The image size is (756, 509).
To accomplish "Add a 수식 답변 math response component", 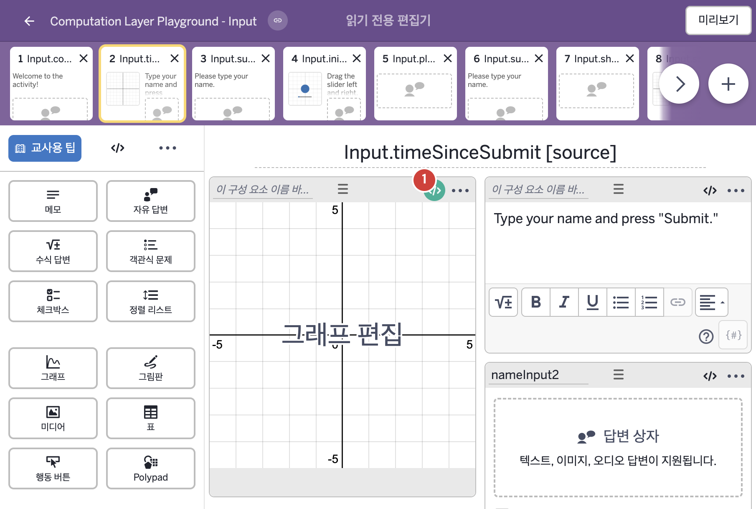I will coord(53,251).
